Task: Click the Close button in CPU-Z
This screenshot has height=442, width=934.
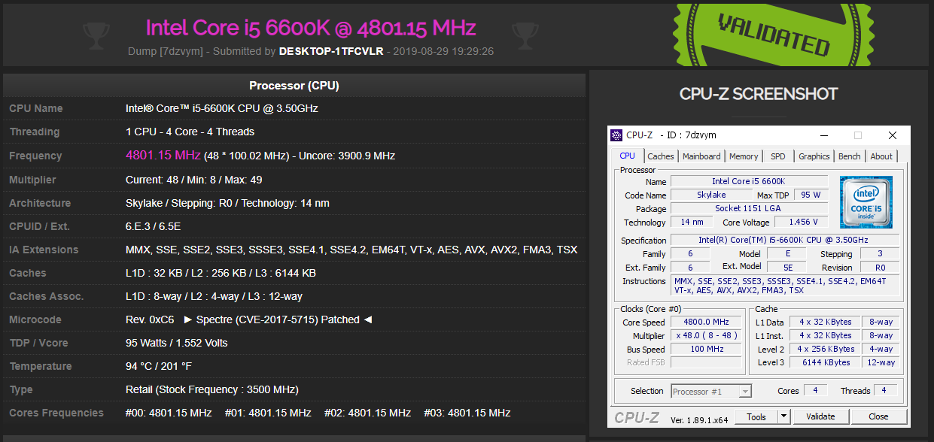Action: click(x=878, y=416)
